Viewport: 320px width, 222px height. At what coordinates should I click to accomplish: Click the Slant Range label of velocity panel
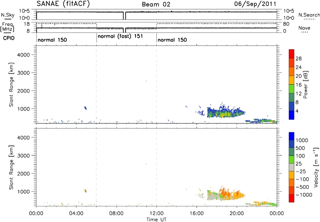click(x=11, y=168)
